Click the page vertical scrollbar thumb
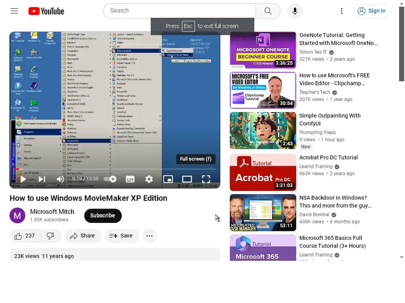 [x=401, y=44]
